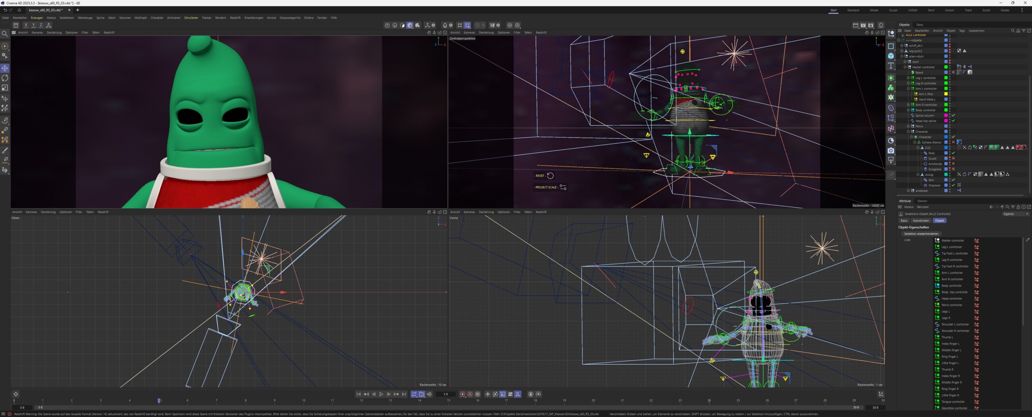Click the Go to Start playback button
Viewport: 1032px width, 417px height.
pos(358,394)
